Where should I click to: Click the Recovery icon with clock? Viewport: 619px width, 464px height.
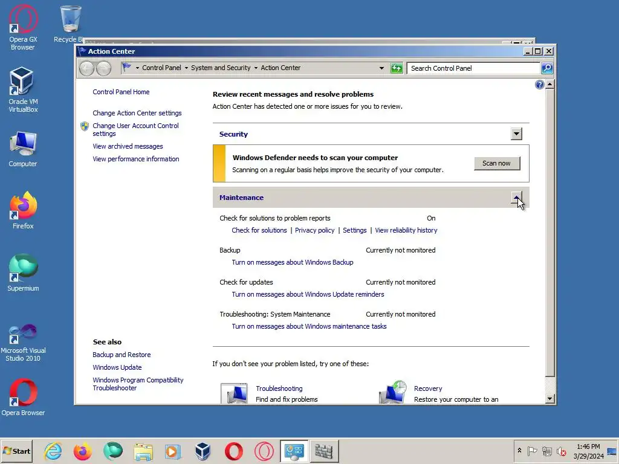[393, 392]
